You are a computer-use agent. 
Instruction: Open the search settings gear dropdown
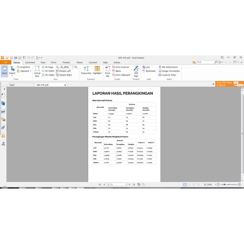click(221, 62)
